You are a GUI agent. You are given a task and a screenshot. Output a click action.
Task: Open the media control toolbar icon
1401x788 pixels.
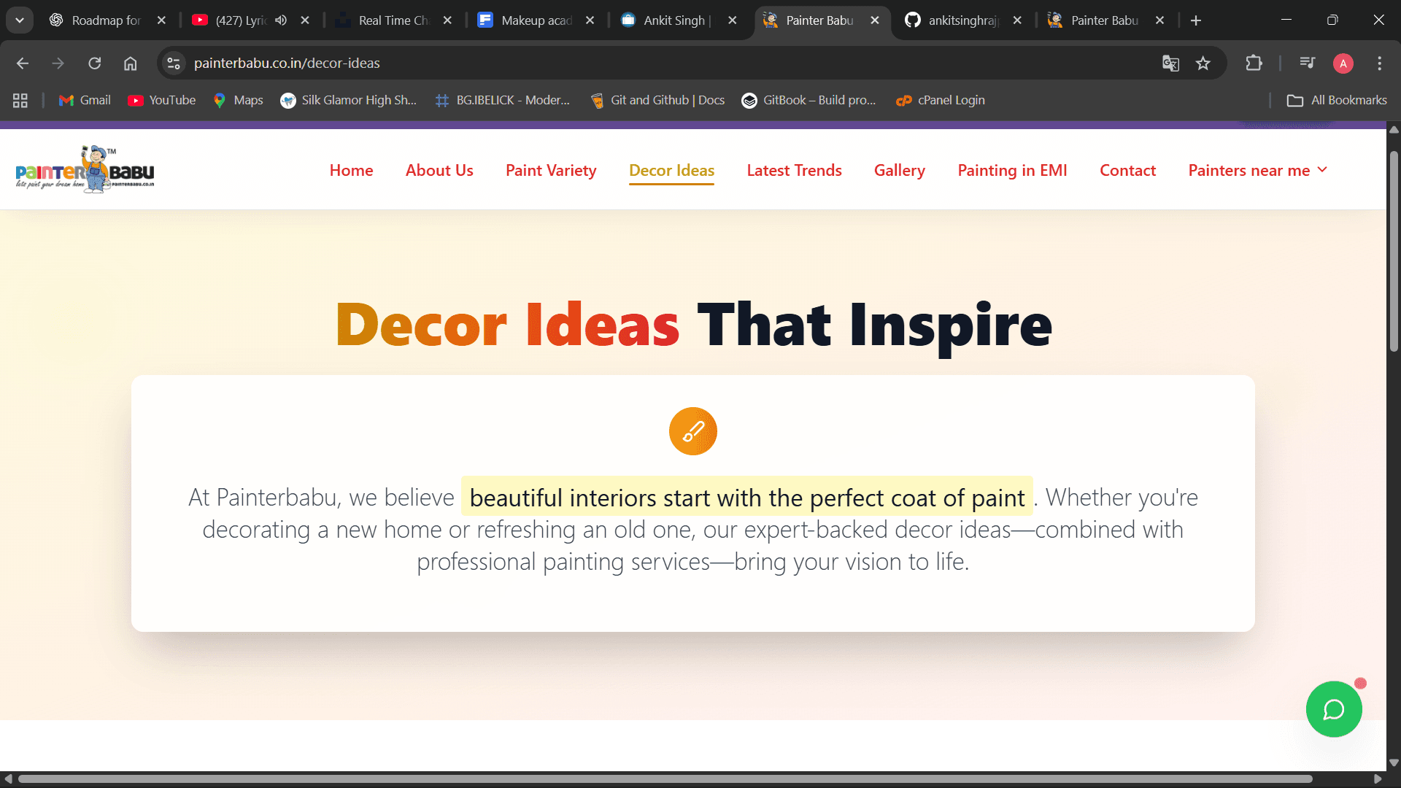click(x=1307, y=63)
